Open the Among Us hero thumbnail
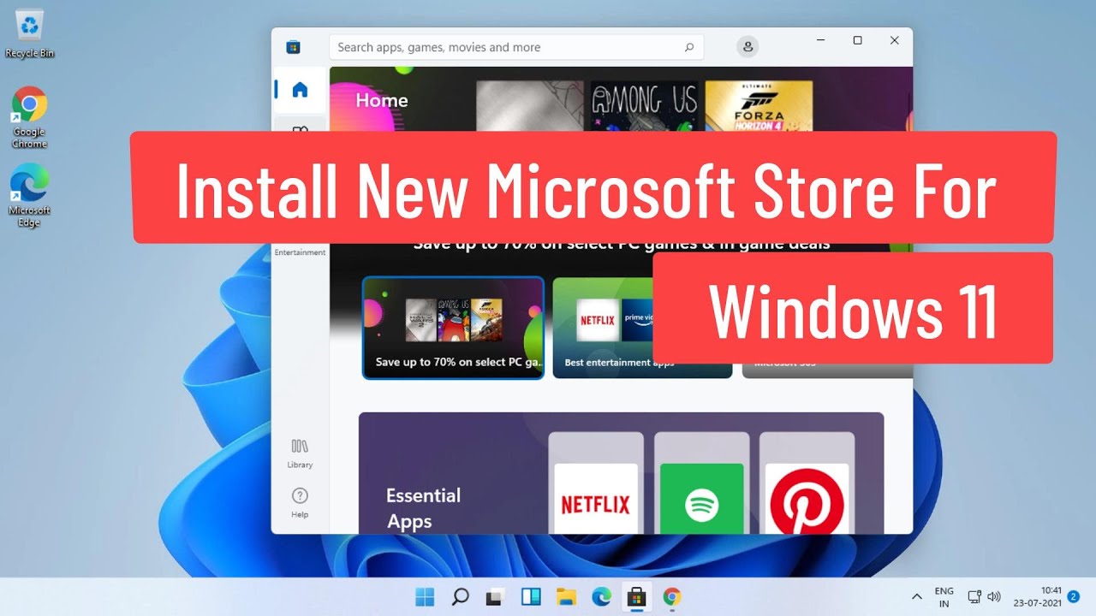 pyautogui.click(x=644, y=106)
